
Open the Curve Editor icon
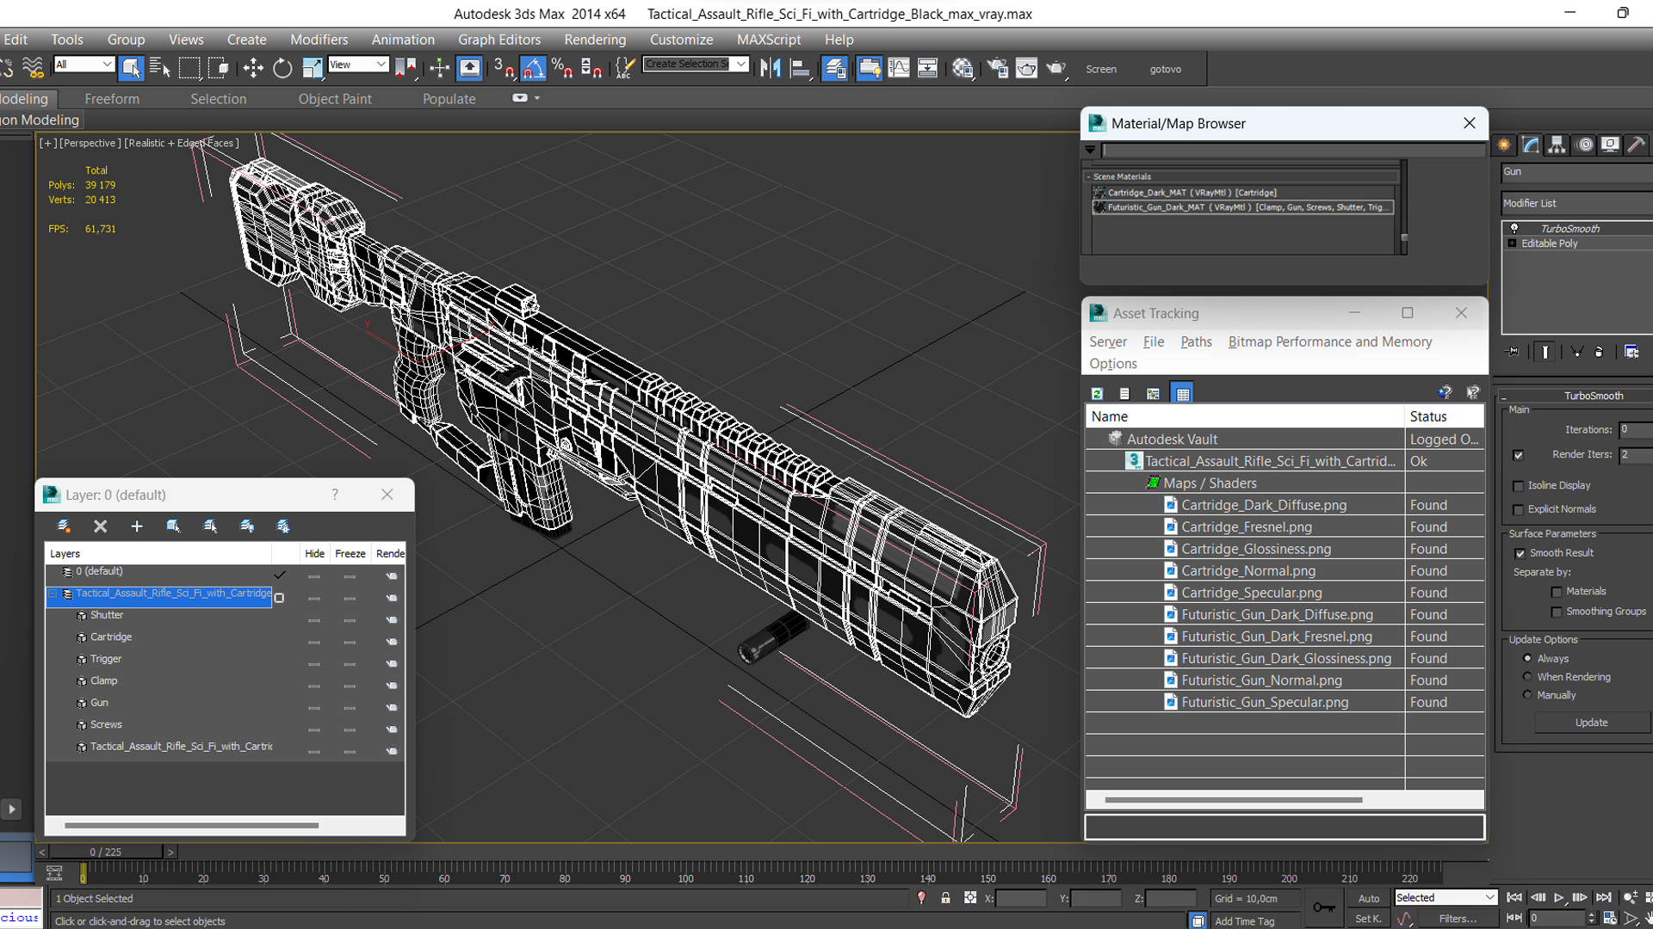pyautogui.click(x=898, y=68)
